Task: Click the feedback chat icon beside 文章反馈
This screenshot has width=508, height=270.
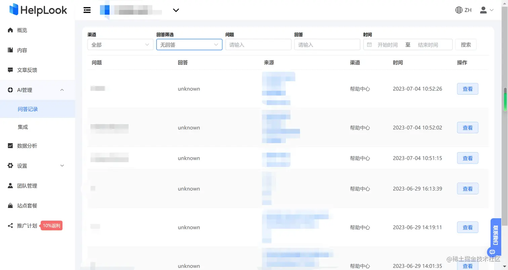Action: click(10, 70)
